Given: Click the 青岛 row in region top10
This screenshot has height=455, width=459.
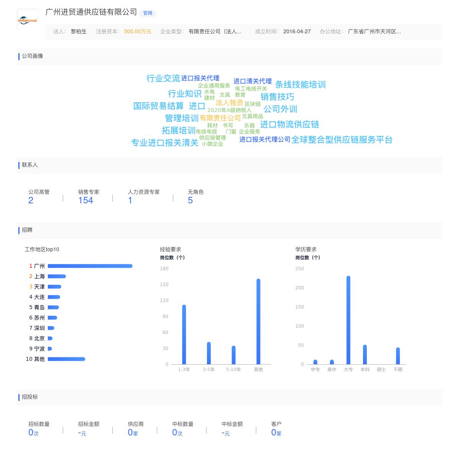Looking at the screenshot, I should (x=44, y=307).
